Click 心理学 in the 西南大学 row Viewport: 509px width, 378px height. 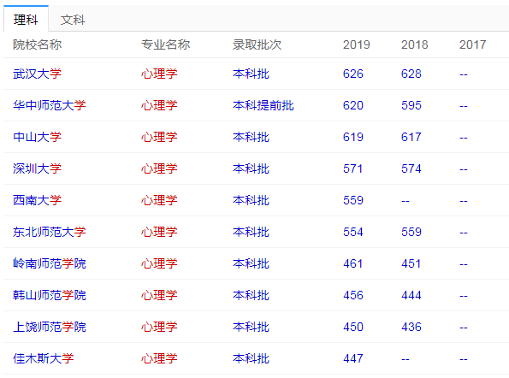coord(159,200)
